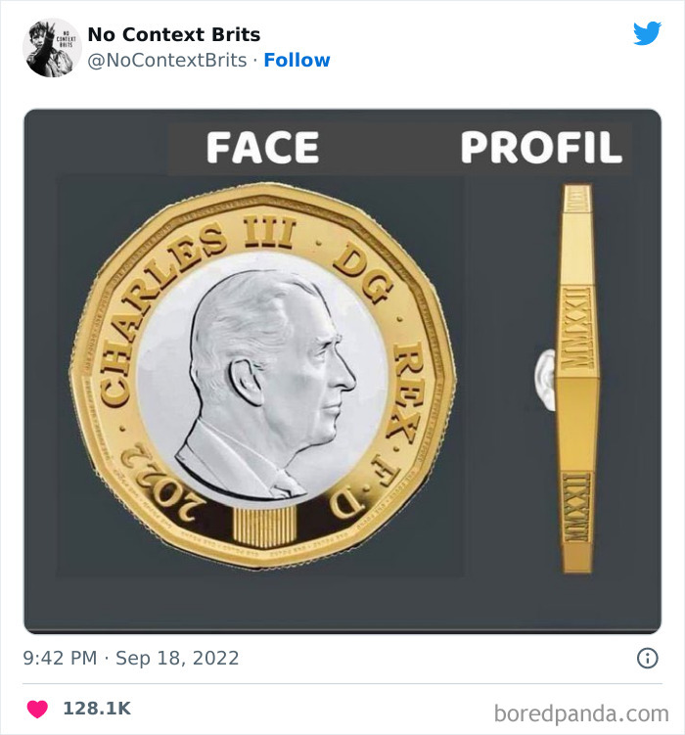
Task: View the 128.1K likes count
Action: tap(97, 709)
